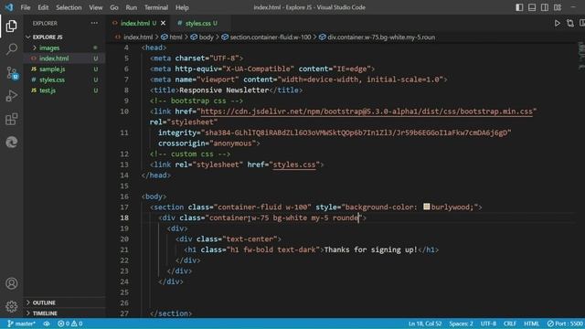Image resolution: width=585 pixels, height=329 pixels.
Task: Follow the bootstrap CDN href link
Action: pos(367,111)
